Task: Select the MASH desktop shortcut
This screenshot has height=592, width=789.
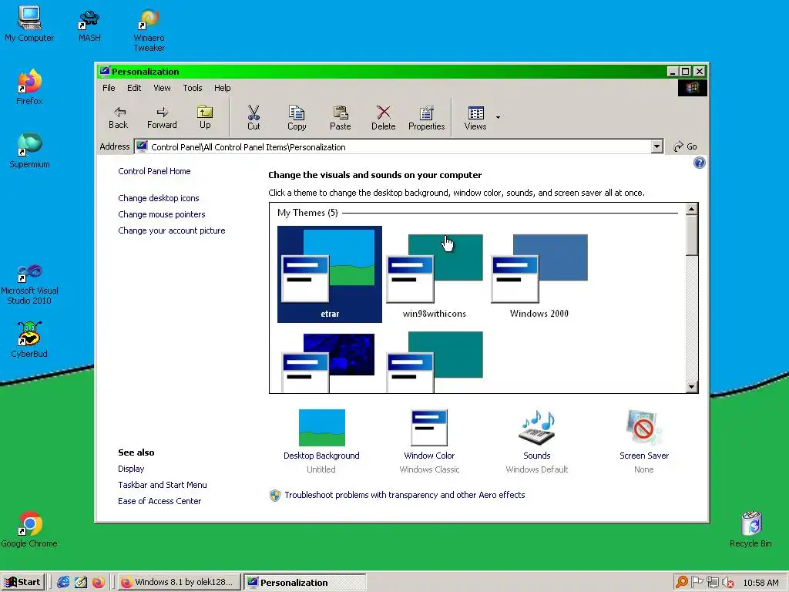Action: [x=89, y=25]
